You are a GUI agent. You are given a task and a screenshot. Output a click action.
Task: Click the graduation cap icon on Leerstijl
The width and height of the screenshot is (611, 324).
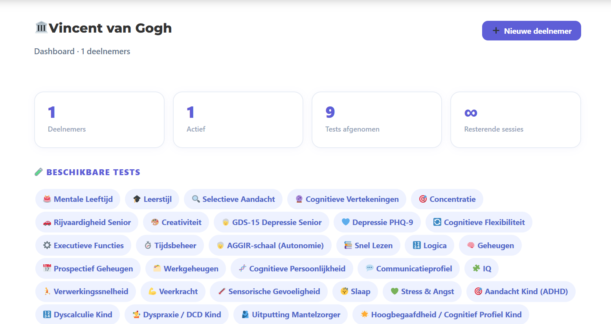pyautogui.click(x=137, y=199)
